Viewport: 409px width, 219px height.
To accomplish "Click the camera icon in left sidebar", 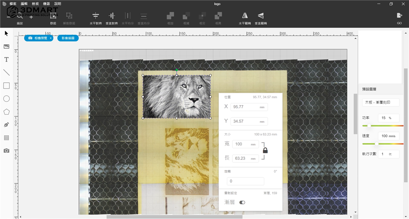I will tap(6, 151).
